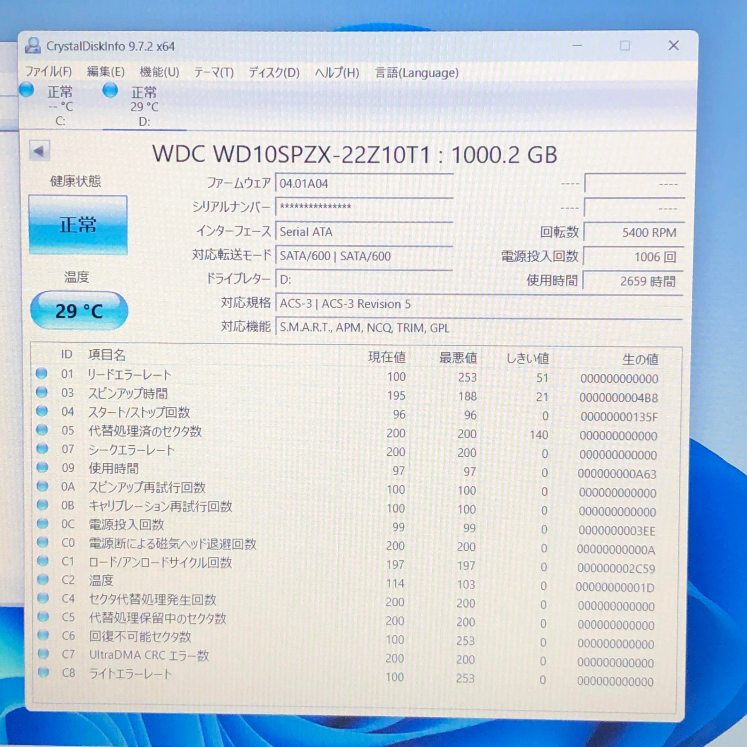The height and width of the screenshot is (747, 747).
Task: Click the firmware 04.01A04 field
Action: coord(363,183)
